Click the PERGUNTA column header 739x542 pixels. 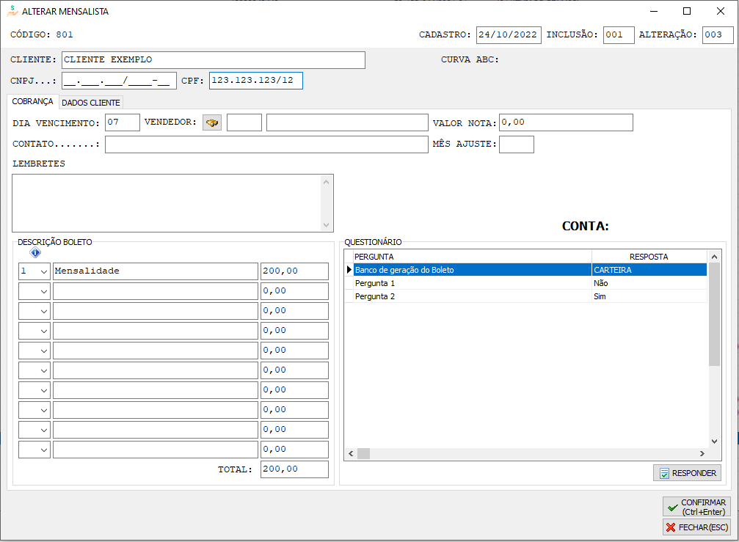473,257
